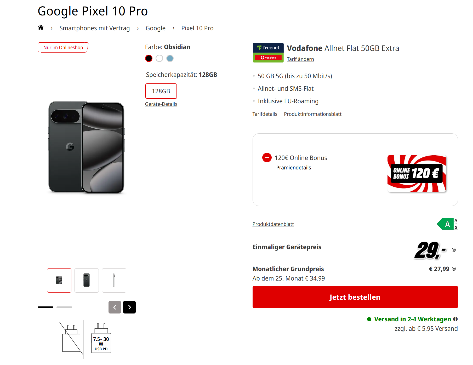473x365 pixels.
Task: Navigate to Smartphones mit Vertrag breadcrumb
Action: tap(94, 28)
